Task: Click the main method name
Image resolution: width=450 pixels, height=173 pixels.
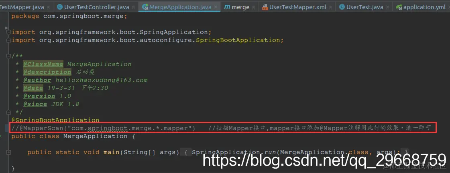Action: tap(111, 153)
